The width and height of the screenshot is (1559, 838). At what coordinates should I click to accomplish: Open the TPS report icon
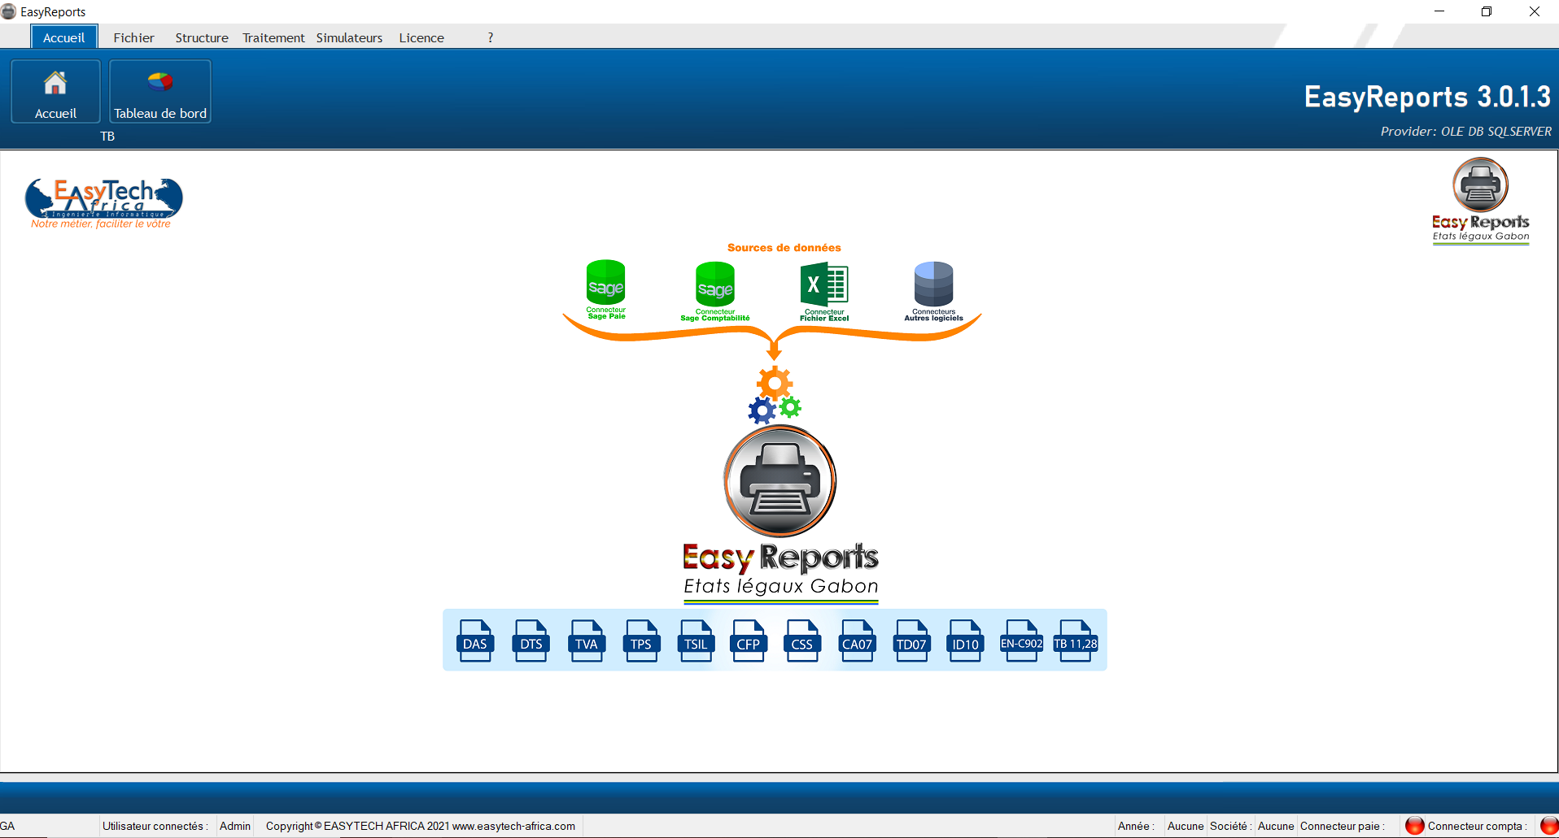tap(641, 640)
